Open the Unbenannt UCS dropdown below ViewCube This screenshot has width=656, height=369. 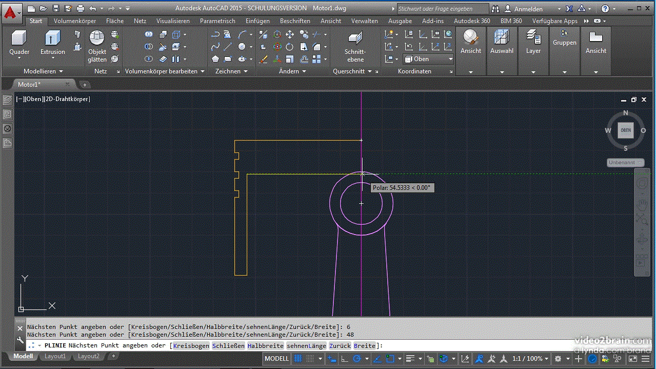tap(625, 163)
